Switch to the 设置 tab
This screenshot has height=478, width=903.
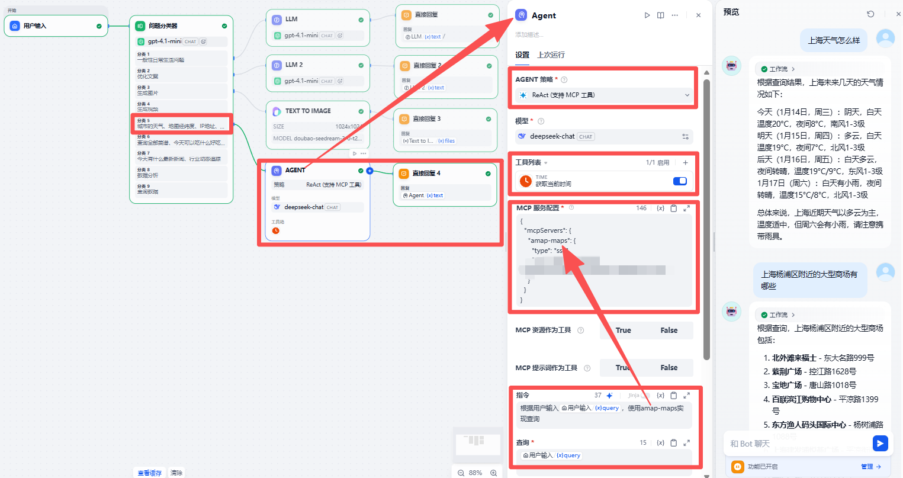[522, 55]
